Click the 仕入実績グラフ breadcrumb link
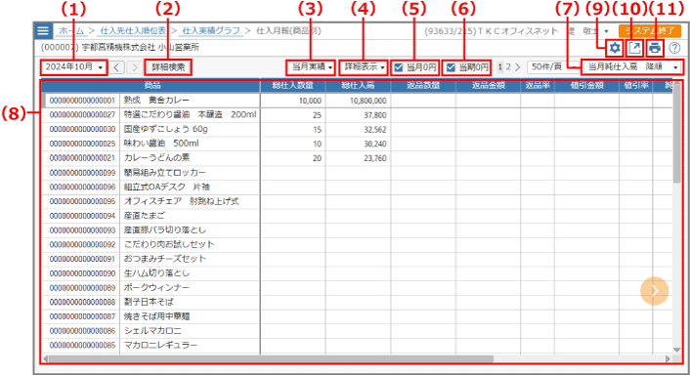690x375 pixels. (x=211, y=31)
